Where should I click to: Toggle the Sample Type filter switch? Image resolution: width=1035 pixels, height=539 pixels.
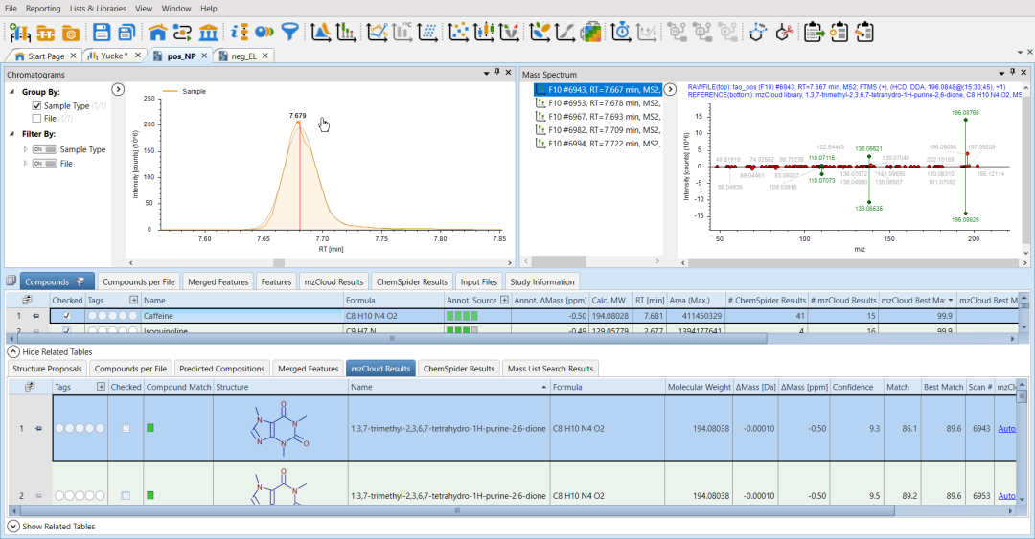[44, 150]
